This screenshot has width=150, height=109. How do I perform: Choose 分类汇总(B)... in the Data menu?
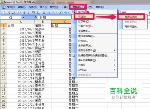click(94, 26)
